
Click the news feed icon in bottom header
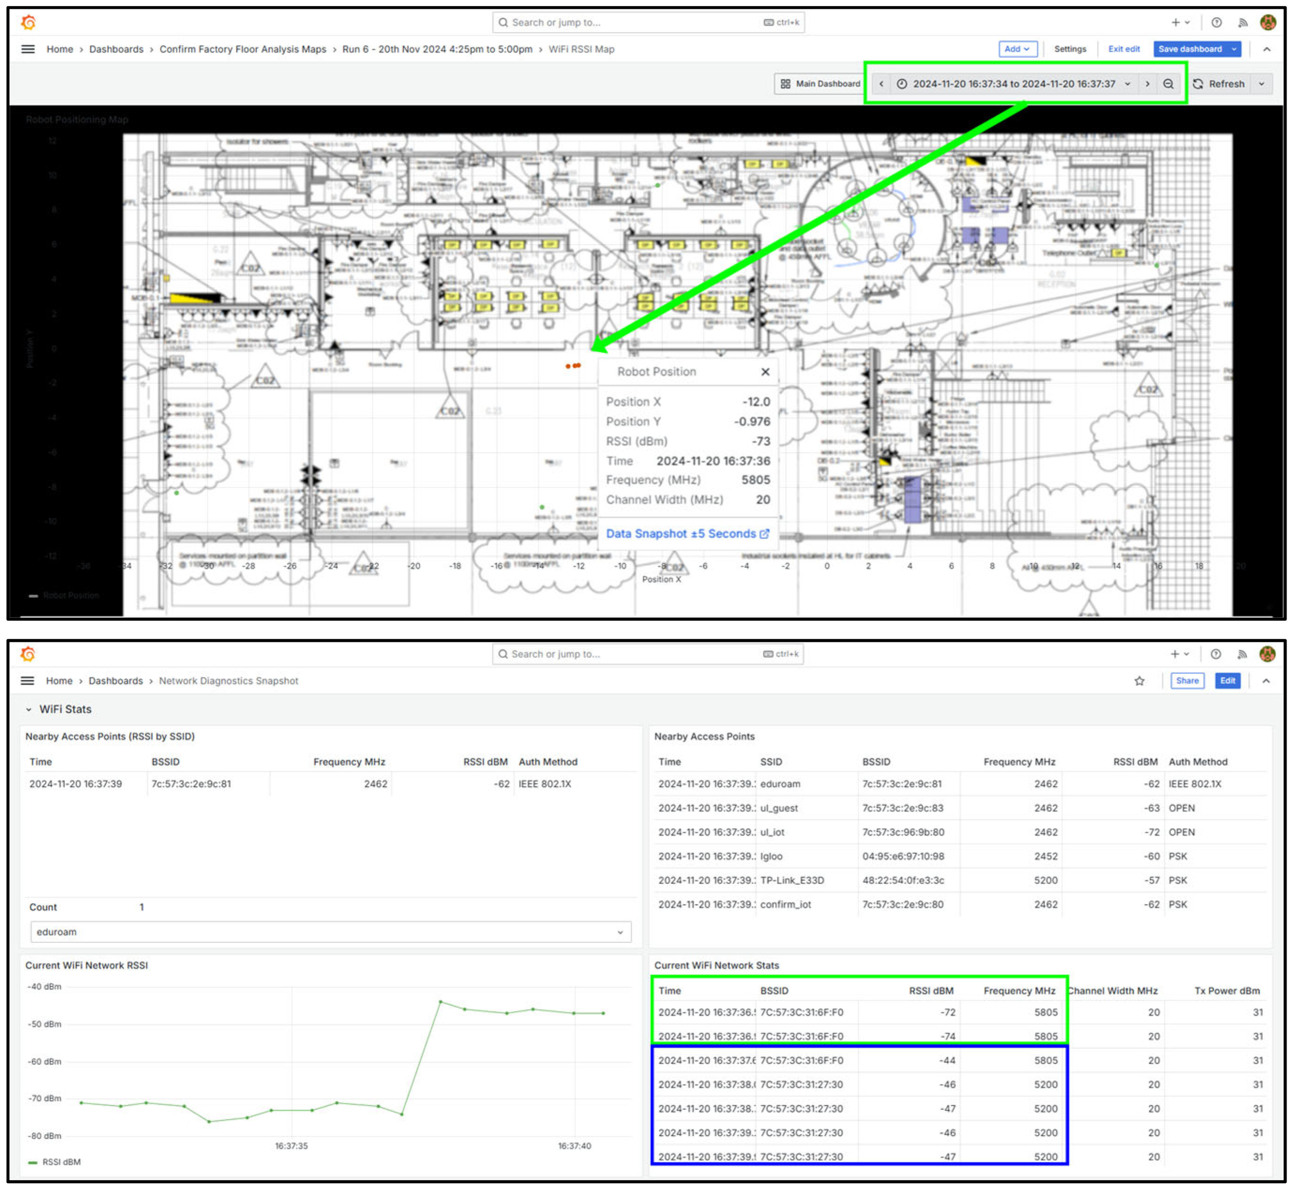point(1242,654)
